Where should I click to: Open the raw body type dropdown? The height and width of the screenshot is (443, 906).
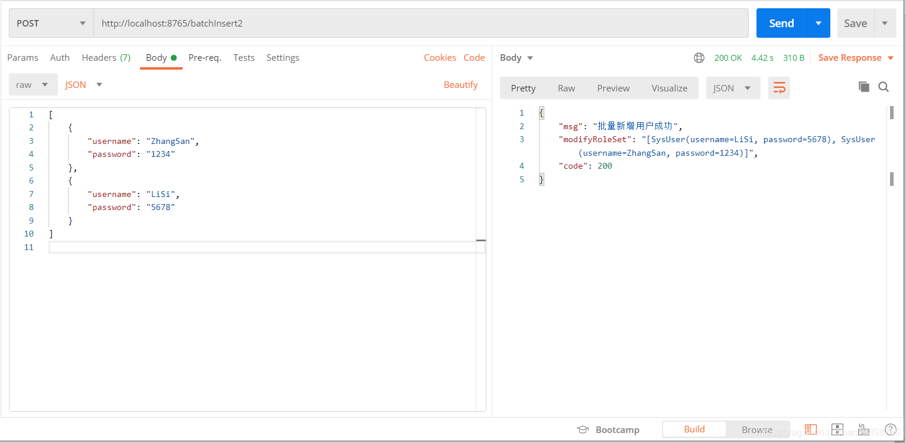(x=33, y=85)
